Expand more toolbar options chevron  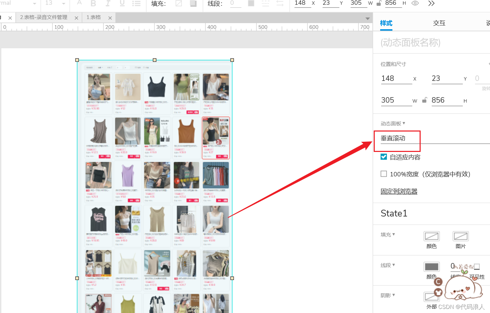click(431, 3)
